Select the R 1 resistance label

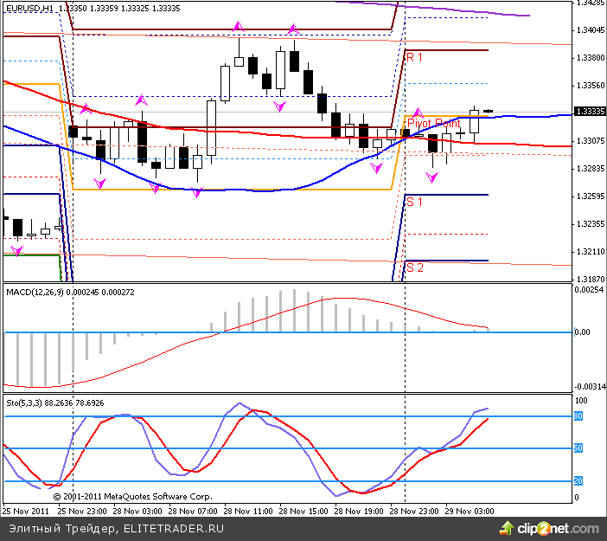pos(415,56)
